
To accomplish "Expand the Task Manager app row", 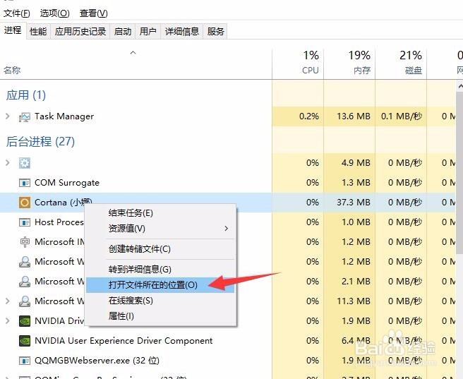I will pos(8,116).
